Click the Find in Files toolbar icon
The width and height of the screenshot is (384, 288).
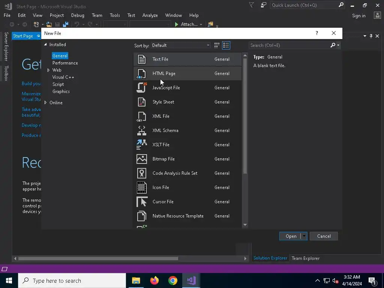(210, 24)
